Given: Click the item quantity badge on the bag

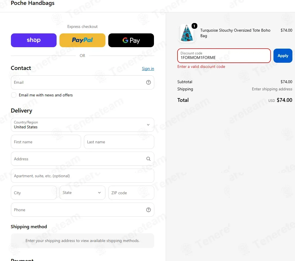Looking at the screenshot, I should coord(194,26).
